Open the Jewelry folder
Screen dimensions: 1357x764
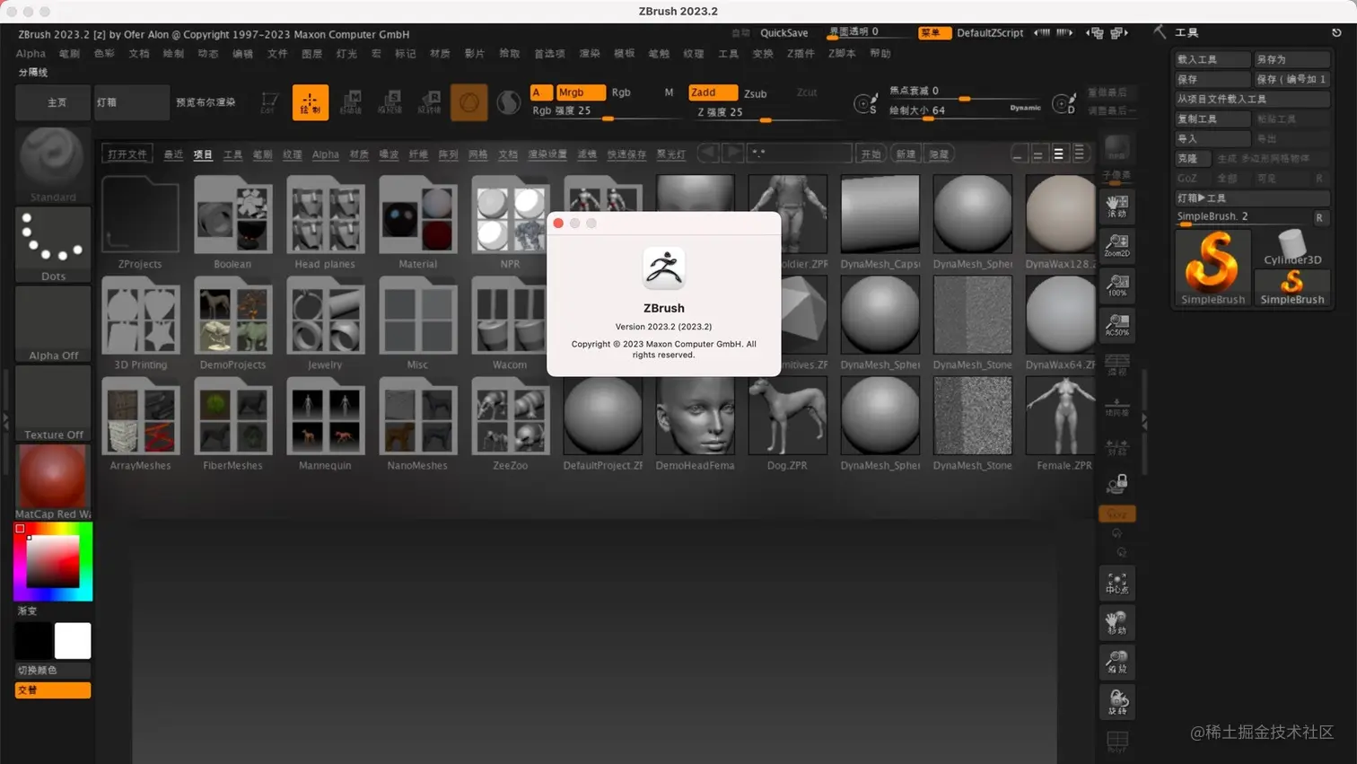click(x=325, y=323)
